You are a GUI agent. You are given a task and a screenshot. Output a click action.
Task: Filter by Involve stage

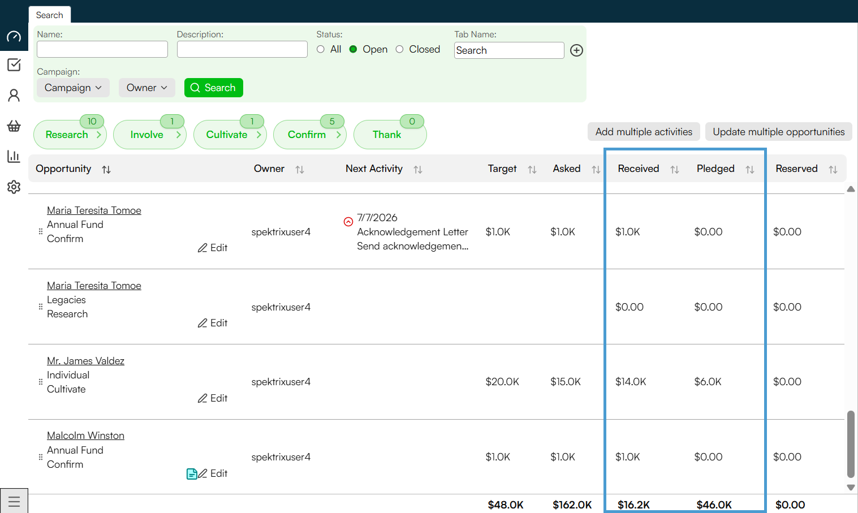pyautogui.click(x=150, y=135)
